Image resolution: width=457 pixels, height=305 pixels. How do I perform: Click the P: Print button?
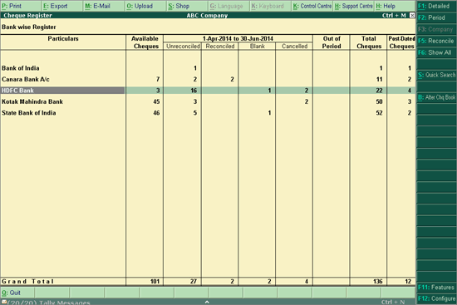(x=21, y=6)
